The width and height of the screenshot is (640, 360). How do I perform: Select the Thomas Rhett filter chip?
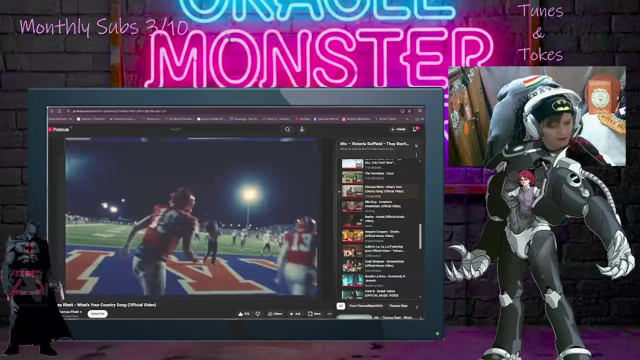(398, 306)
